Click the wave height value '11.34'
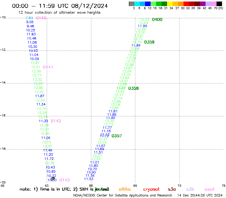The image size is (226, 198). click(41, 104)
